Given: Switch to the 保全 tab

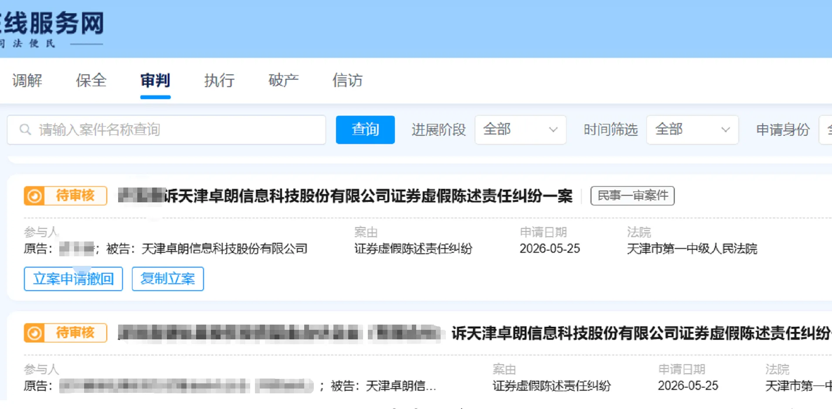Looking at the screenshot, I should click(x=91, y=80).
